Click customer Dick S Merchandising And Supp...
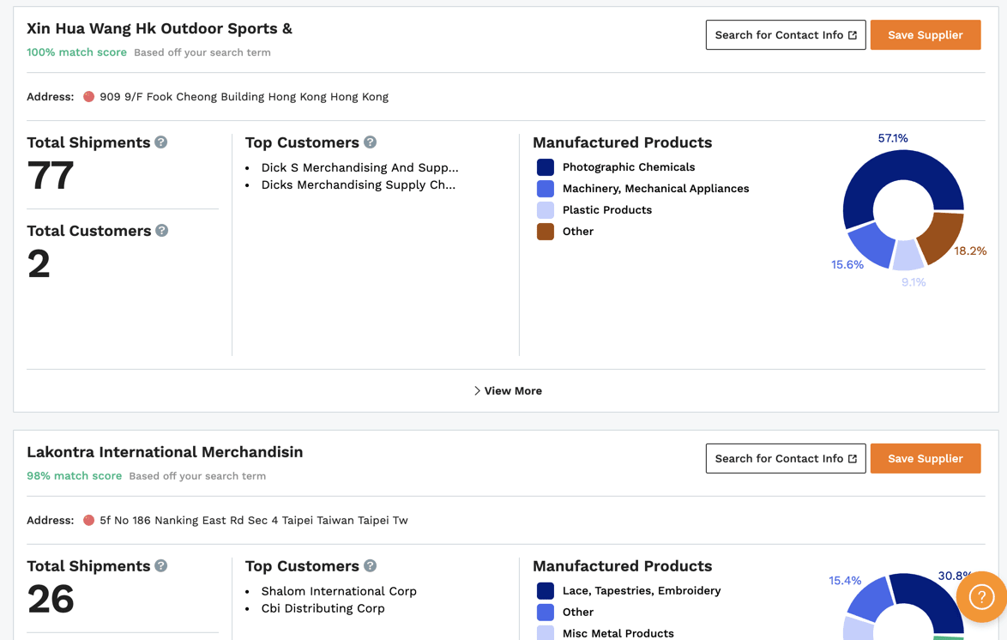The width and height of the screenshot is (1007, 640). click(359, 167)
